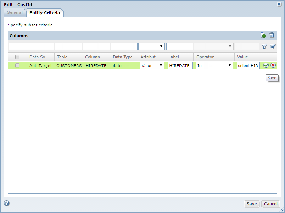Open the disabled Operator filter dropdown
285x213 pixels.
point(213,46)
